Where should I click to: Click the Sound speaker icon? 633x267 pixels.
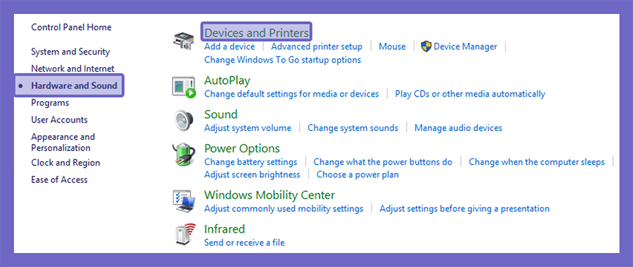point(184,121)
